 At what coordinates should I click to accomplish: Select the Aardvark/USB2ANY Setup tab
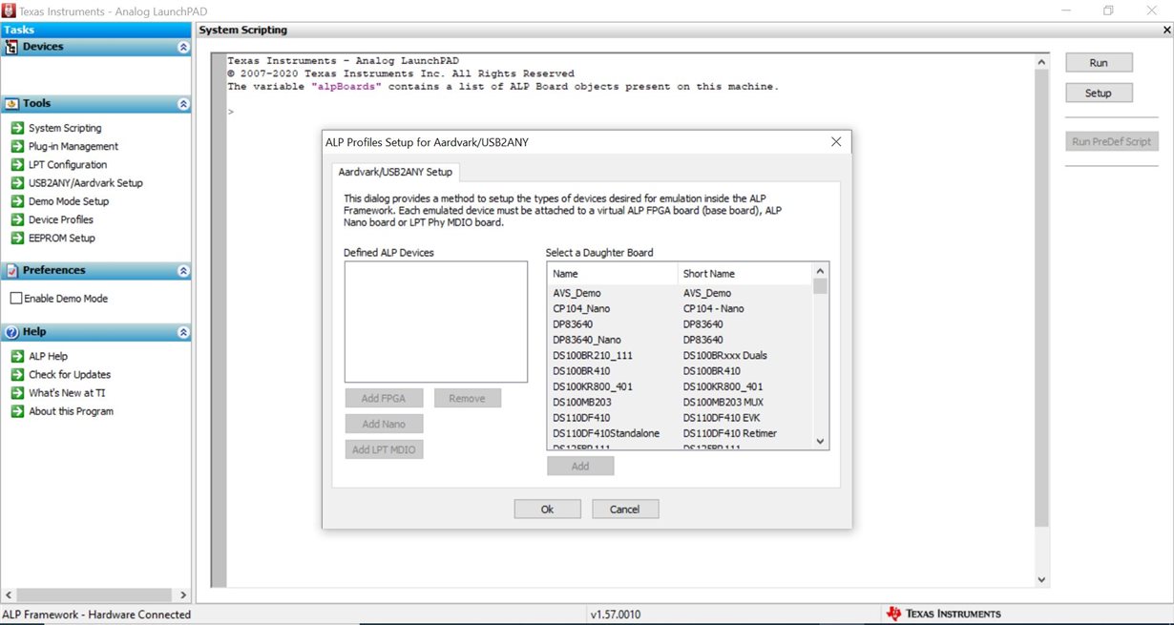[x=396, y=172]
